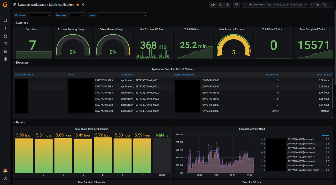336x185 pixels.
Task: Sort table by Application ID column
Action: point(129,75)
